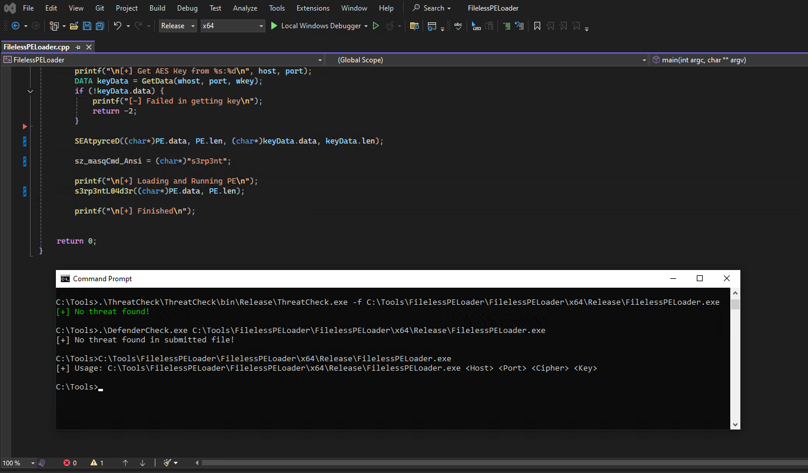The height and width of the screenshot is (473, 808).
Task: Undo the last edit with the toolbar arrow
Action: 117,26
